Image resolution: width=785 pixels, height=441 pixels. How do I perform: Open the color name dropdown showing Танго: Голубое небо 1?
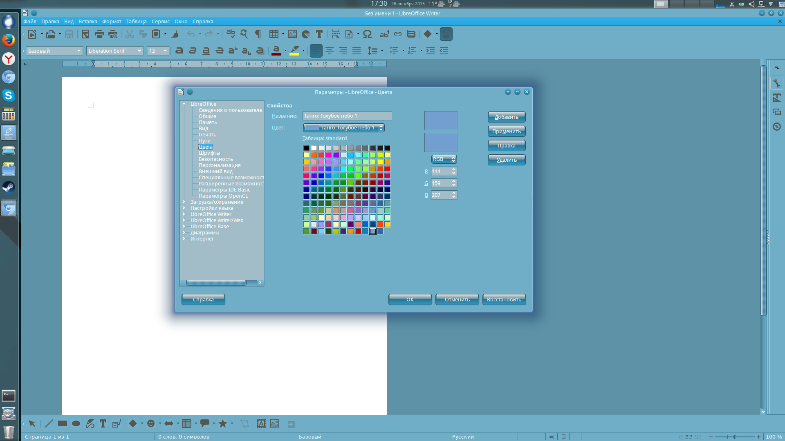(344, 128)
